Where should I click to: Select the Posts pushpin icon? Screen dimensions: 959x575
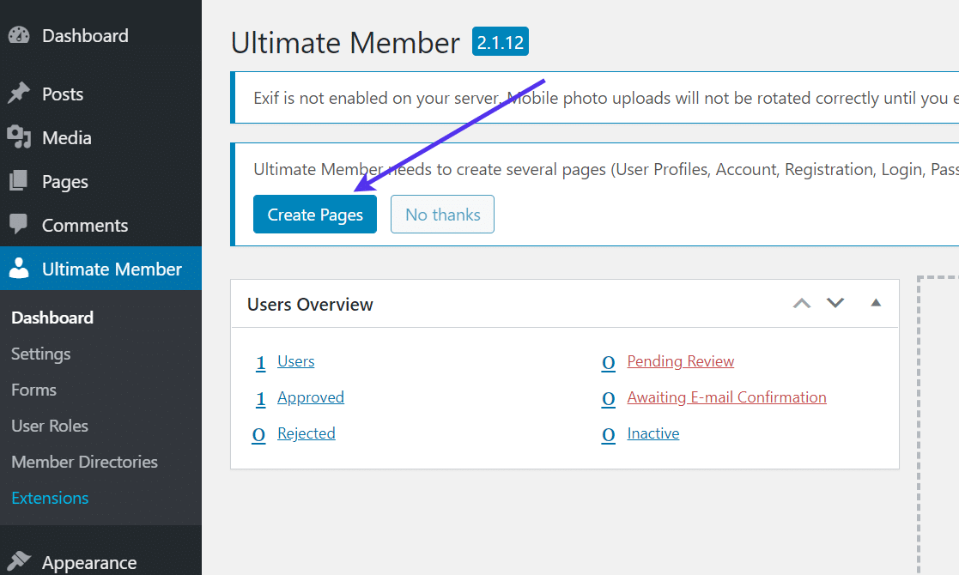[x=20, y=94]
